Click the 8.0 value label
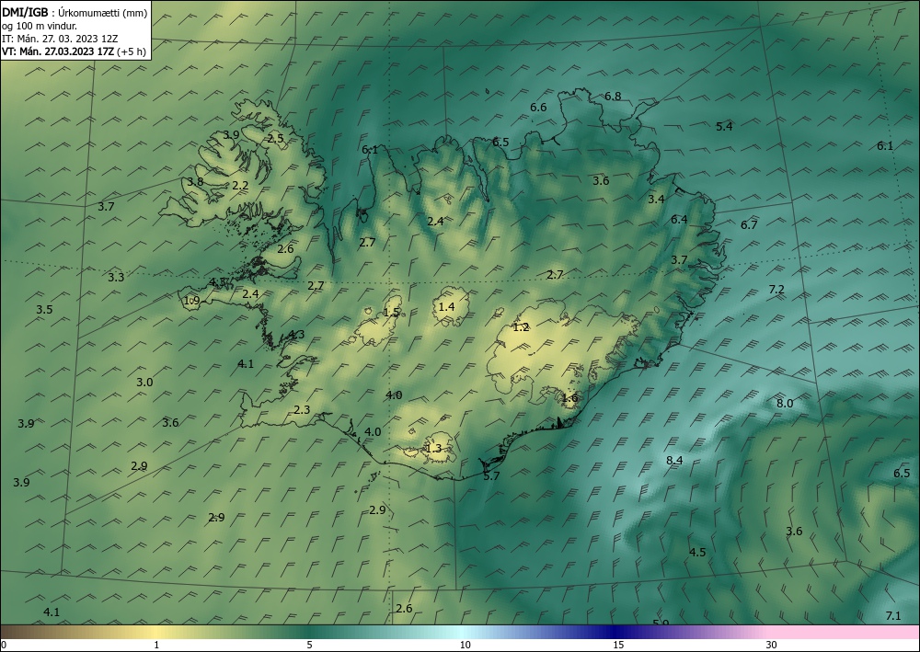The width and height of the screenshot is (920, 652). (x=785, y=404)
